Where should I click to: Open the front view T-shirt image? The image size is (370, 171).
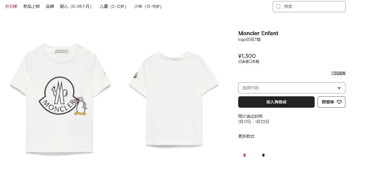pos(60,99)
